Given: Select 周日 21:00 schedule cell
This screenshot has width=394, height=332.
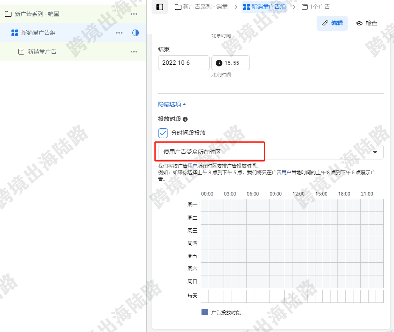Looking at the screenshot, I should (365, 282).
